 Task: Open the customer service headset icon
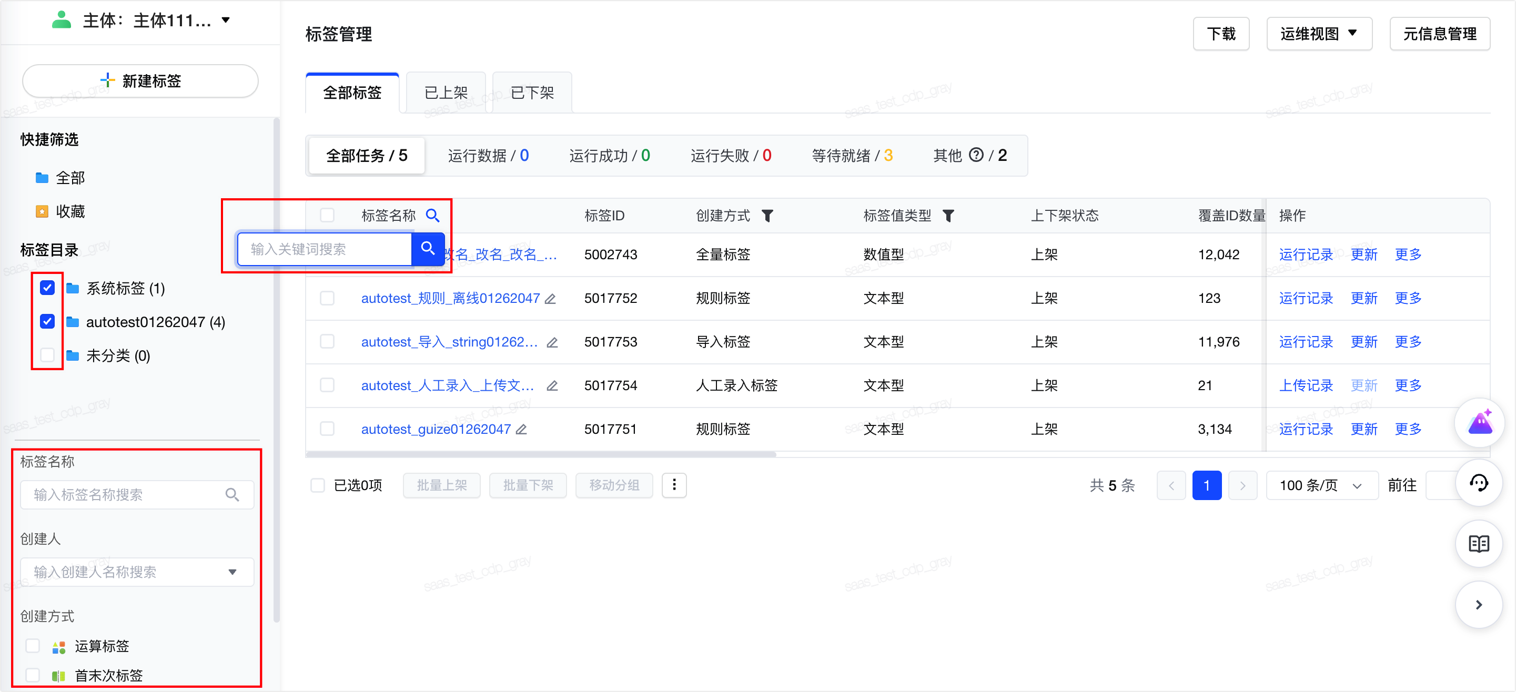[x=1480, y=483]
